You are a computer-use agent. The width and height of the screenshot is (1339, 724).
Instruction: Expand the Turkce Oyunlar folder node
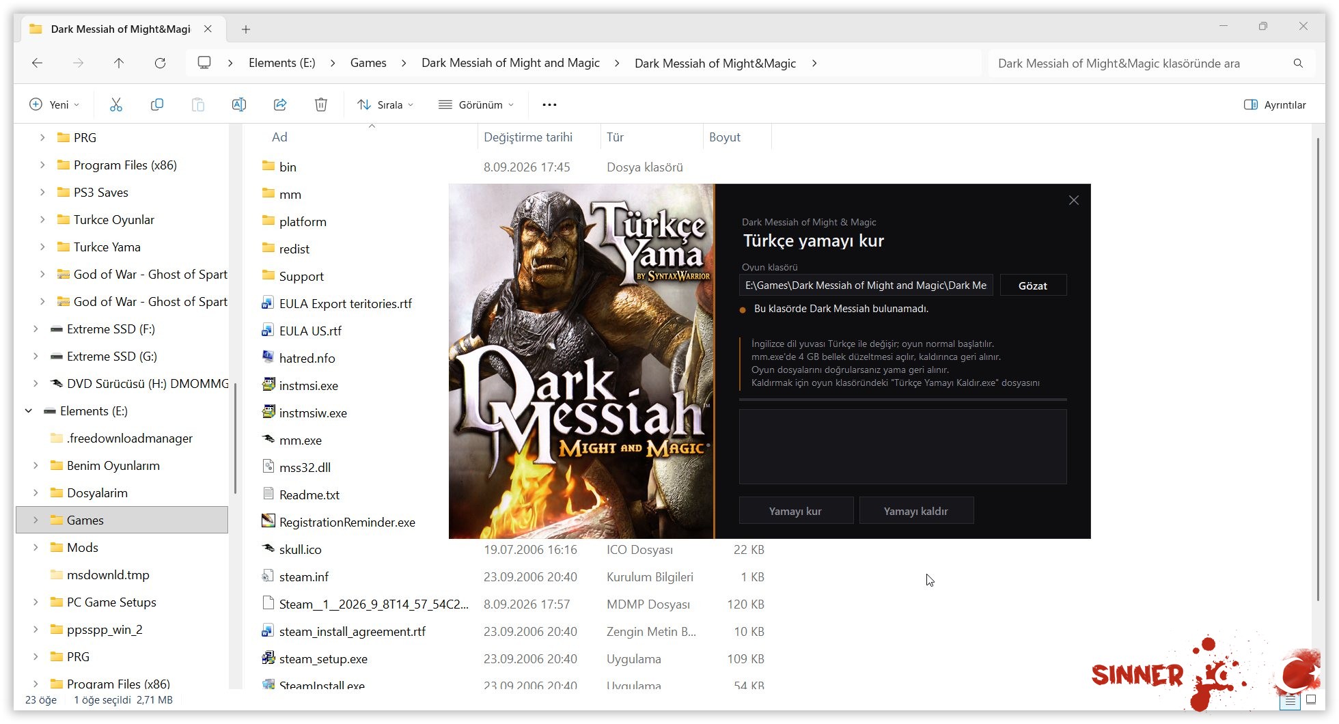42,220
